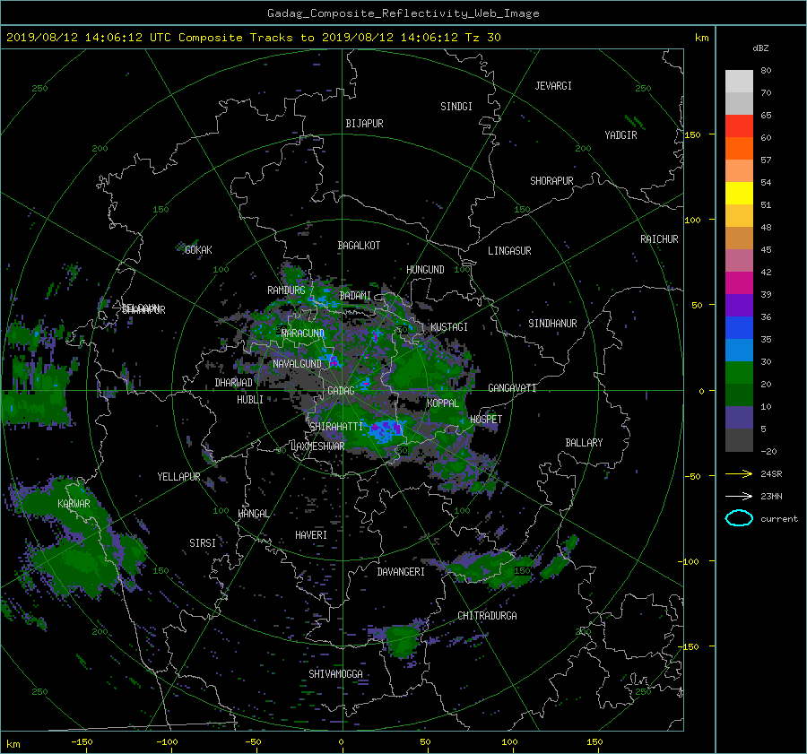Viewport: 807px width, 754px height.
Task: Click the Gadag Composite Reflectivity title text
Action: pos(403,13)
